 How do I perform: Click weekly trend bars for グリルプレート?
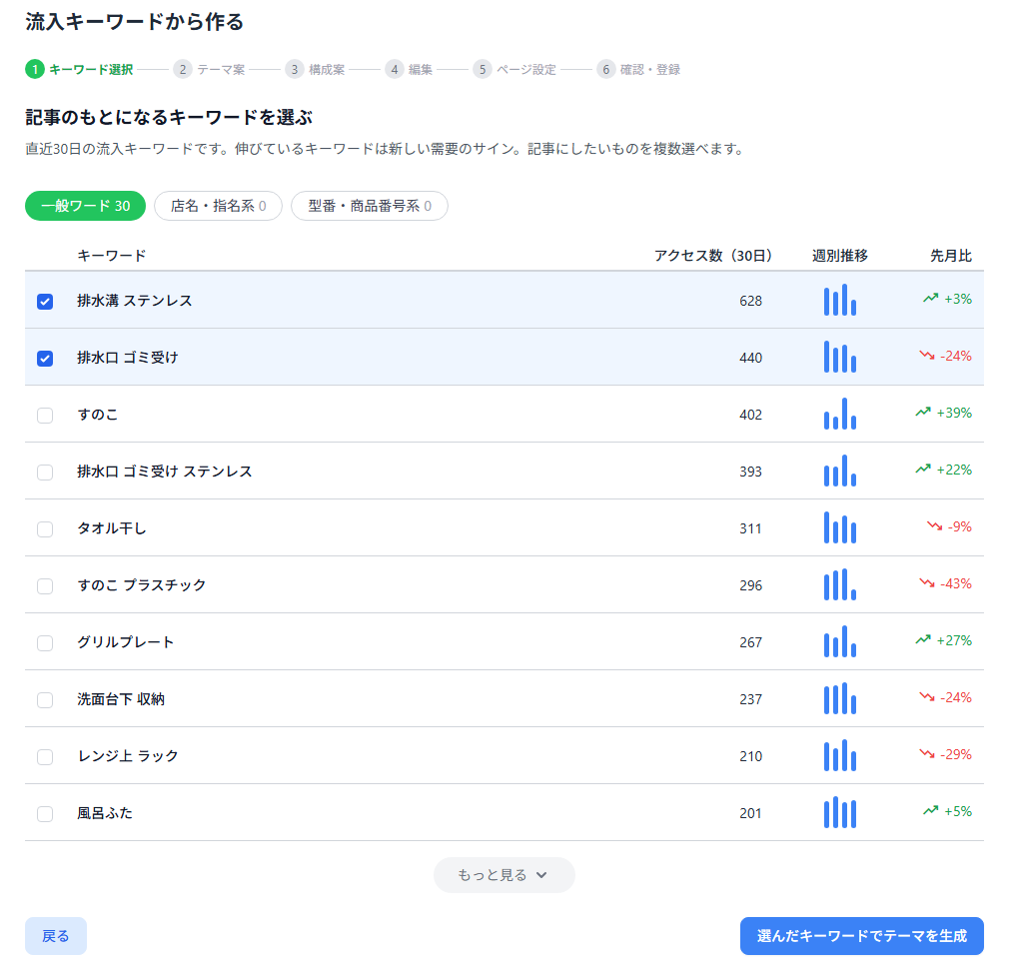840,641
